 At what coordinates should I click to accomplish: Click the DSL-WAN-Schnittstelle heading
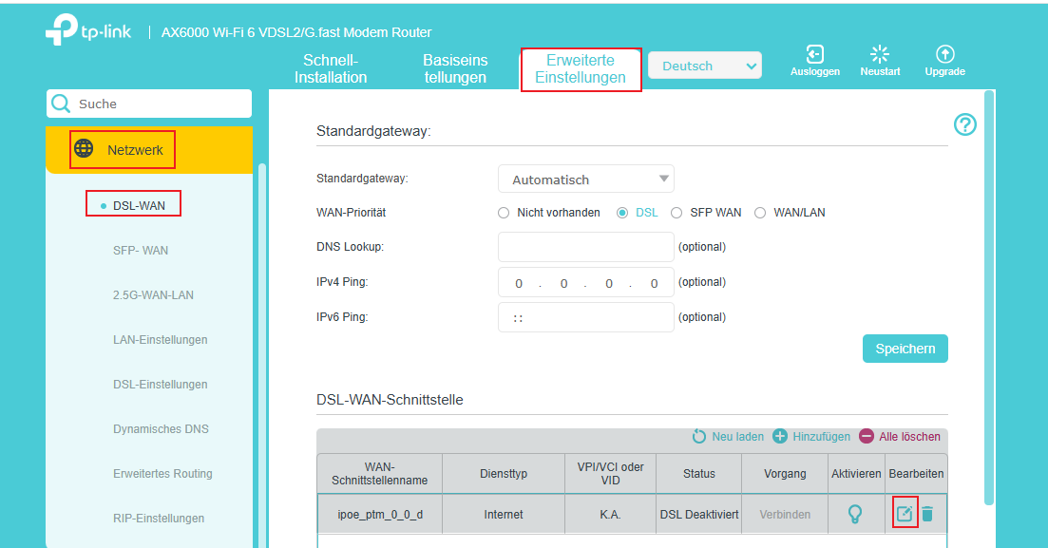coord(390,400)
